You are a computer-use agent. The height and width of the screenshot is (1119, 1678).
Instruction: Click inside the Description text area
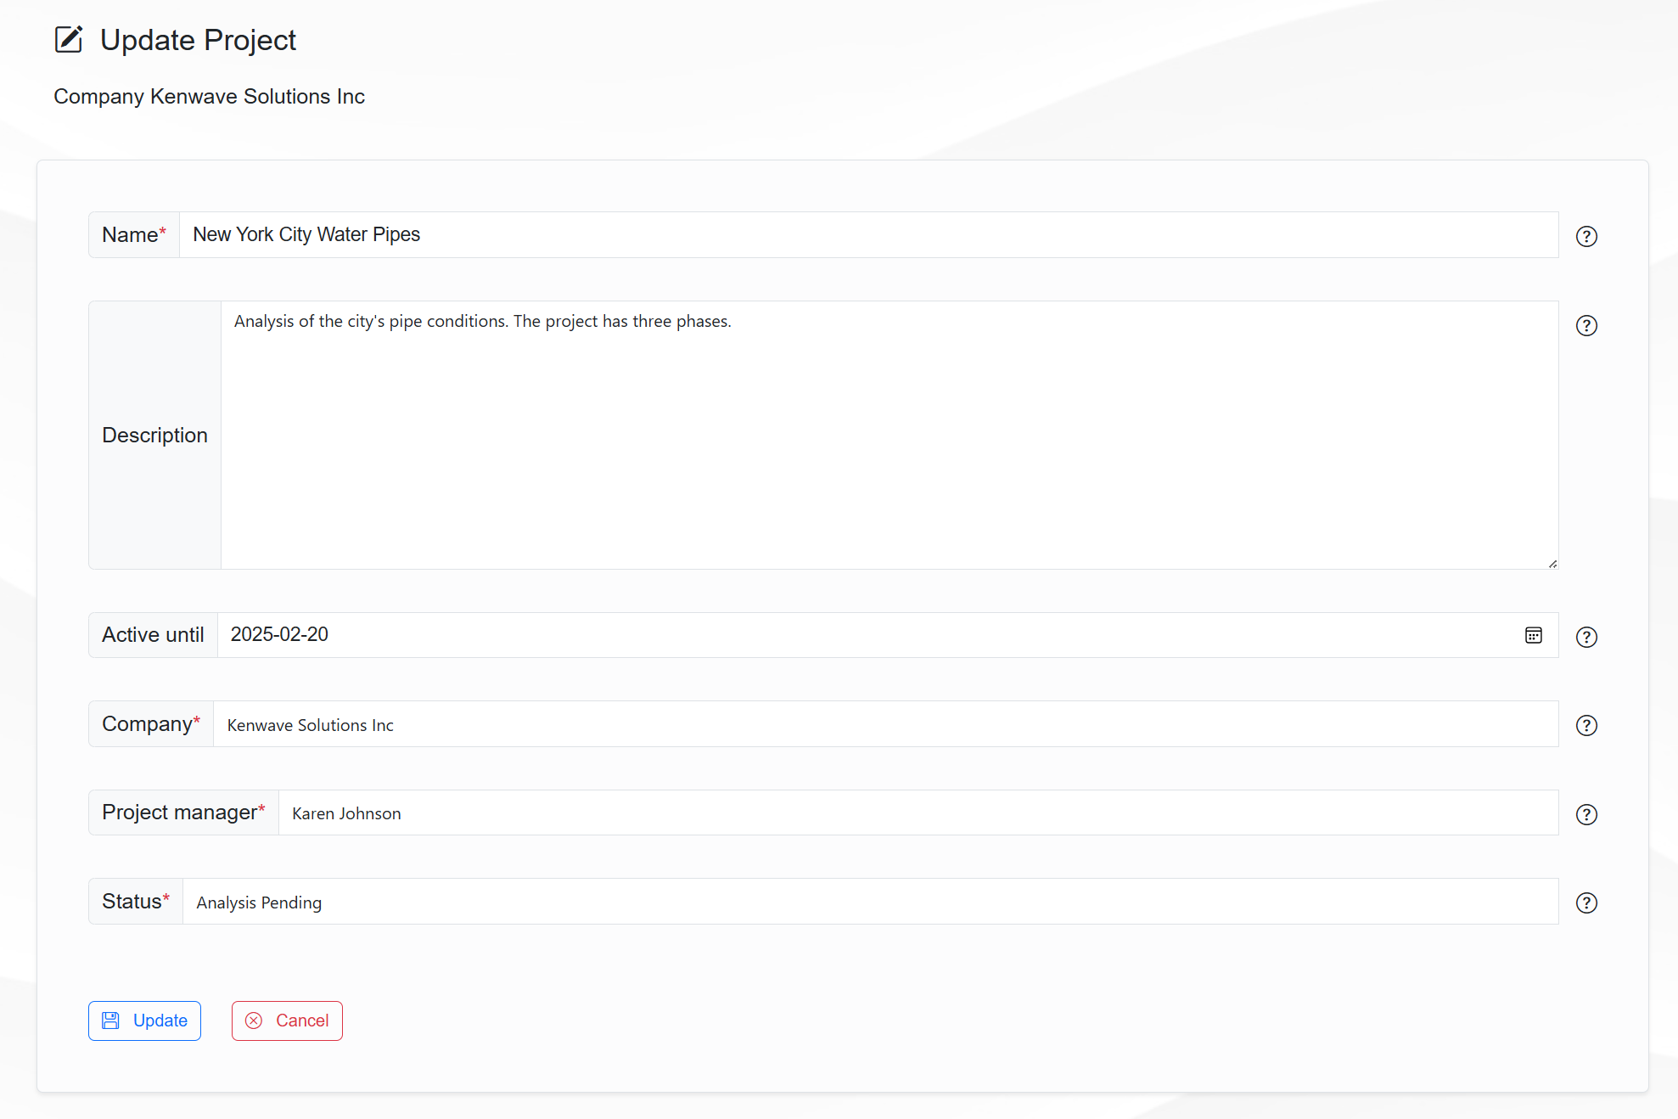(888, 435)
